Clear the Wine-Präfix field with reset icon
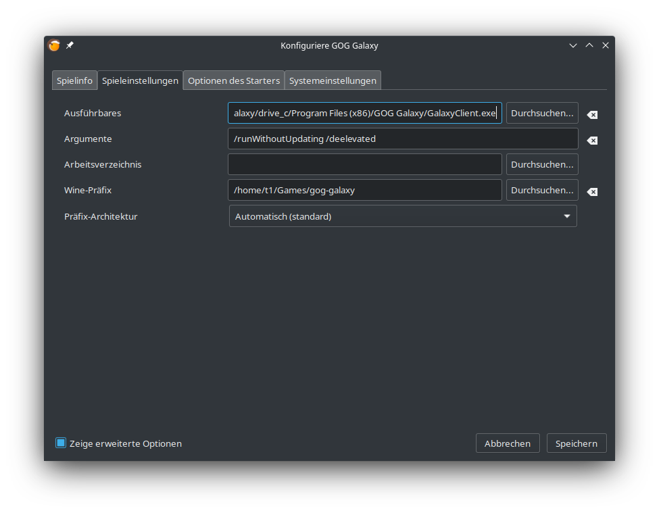659x513 pixels. (x=592, y=192)
